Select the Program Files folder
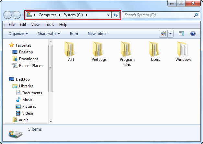This screenshot has height=144, width=203. (127, 49)
